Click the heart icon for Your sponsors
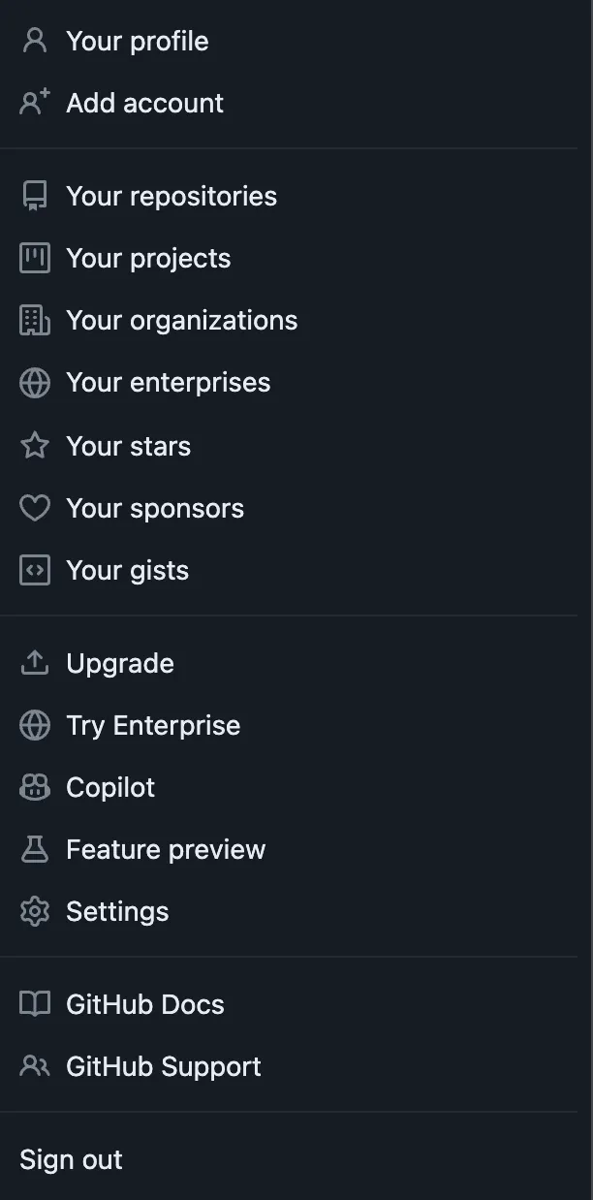 (35, 508)
